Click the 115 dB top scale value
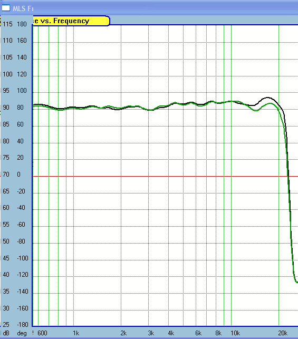The width and height of the screenshot is (298, 339). click(x=7, y=24)
